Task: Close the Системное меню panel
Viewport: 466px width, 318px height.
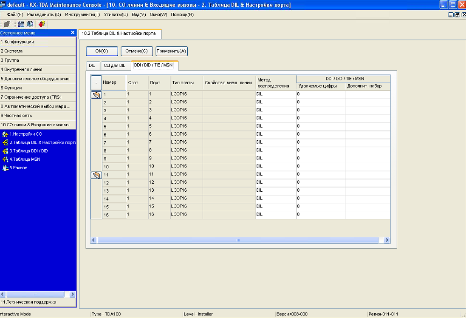Action: 73,32
